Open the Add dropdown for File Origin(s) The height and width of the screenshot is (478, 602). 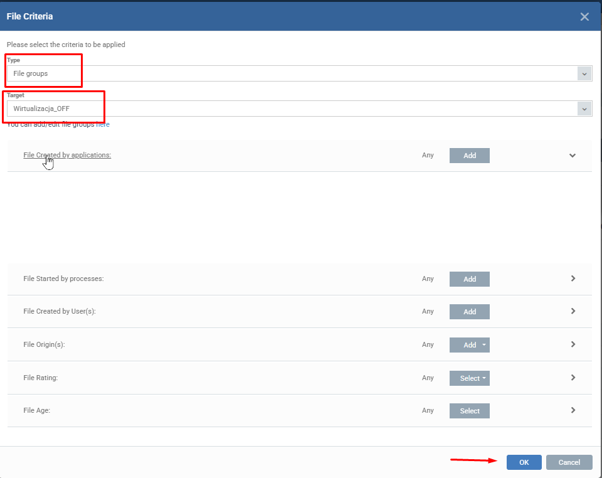469,345
